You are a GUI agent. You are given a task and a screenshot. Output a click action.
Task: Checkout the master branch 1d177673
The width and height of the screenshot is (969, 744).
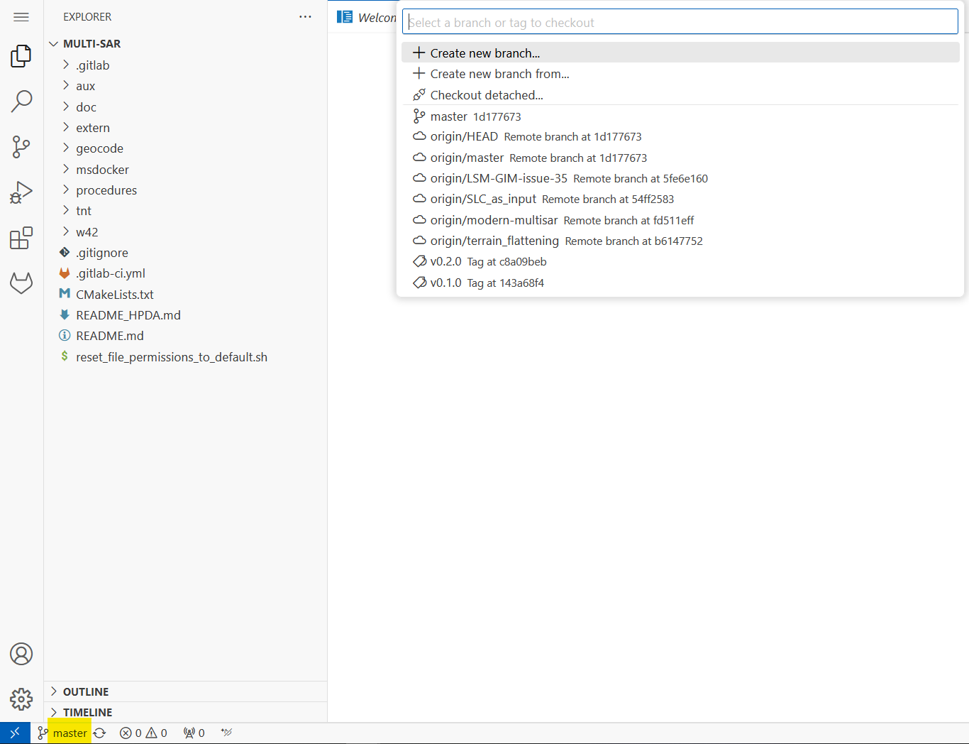point(680,116)
